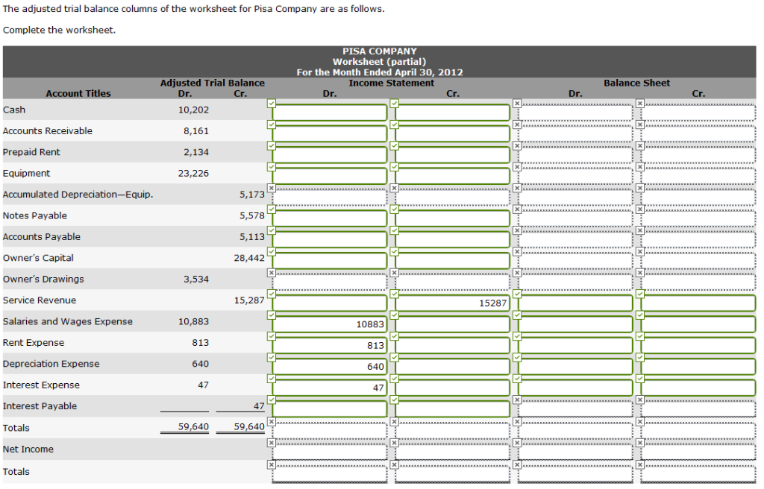Click inside the Cash Income Statement debit field

tap(331, 111)
